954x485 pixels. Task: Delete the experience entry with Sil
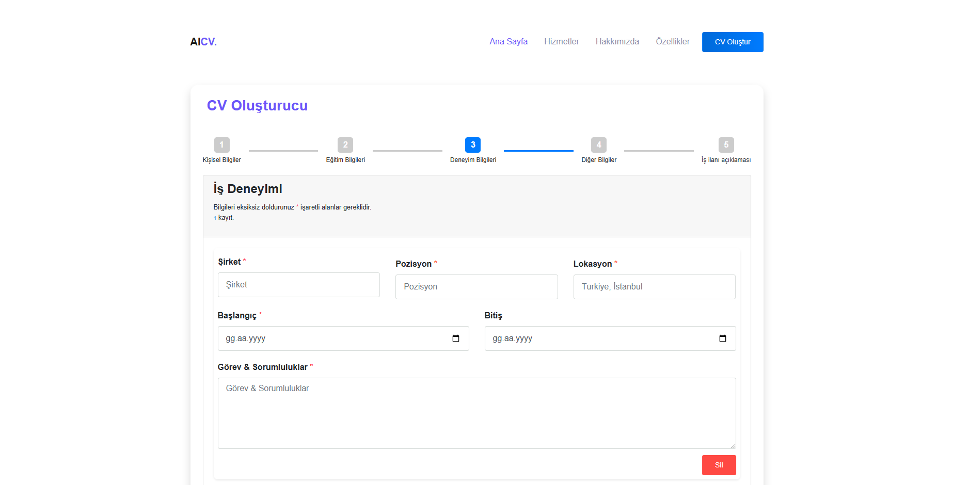719,465
